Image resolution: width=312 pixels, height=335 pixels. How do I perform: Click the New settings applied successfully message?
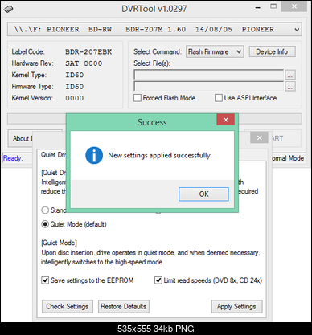tap(160, 155)
